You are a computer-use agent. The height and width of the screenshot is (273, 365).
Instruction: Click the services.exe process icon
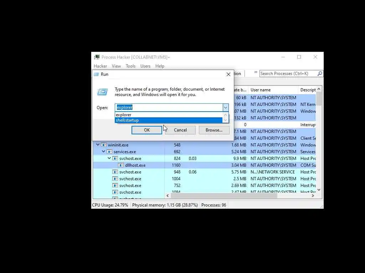coord(109,151)
